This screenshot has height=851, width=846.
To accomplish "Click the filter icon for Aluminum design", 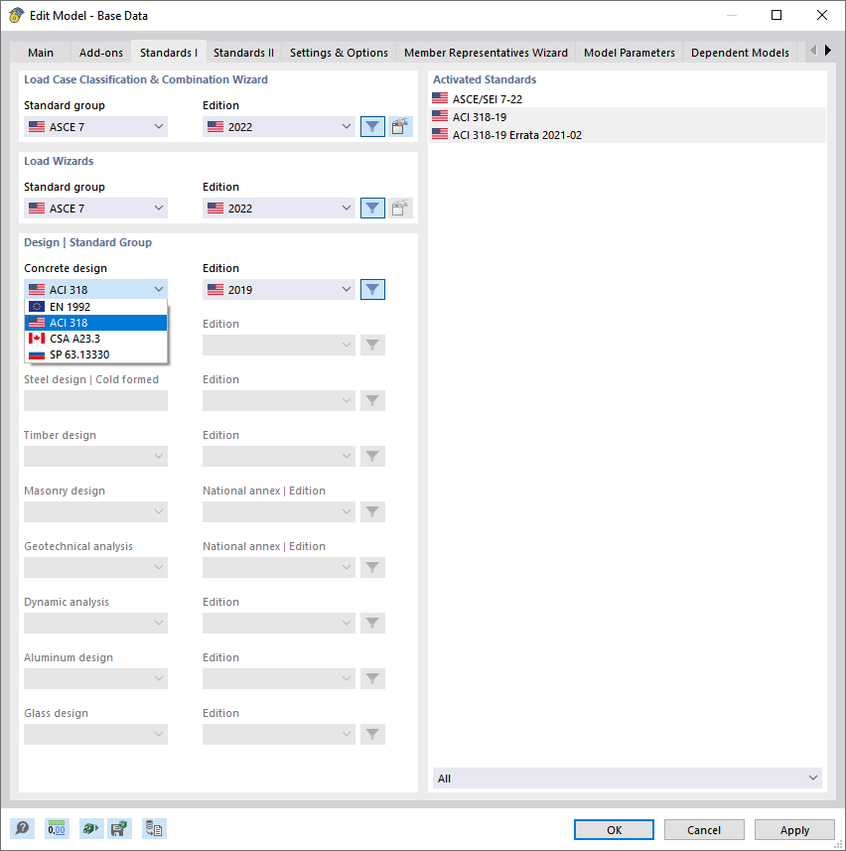I will (x=372, y=678).
